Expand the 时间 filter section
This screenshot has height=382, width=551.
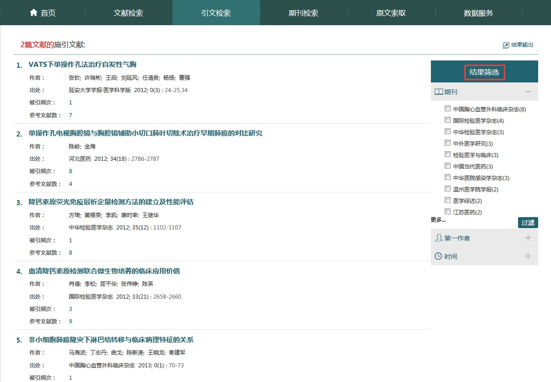[x=528, y=256]
